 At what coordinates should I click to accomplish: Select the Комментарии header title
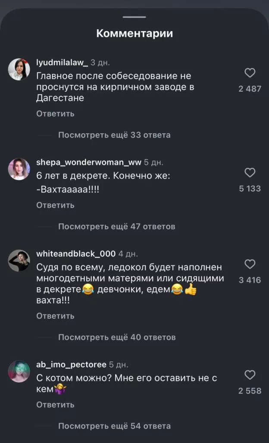(x=134, y=32)
